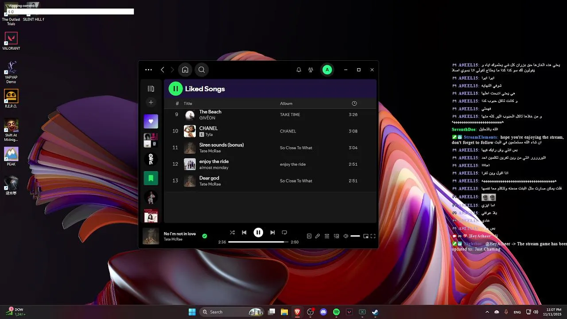Open PEAK desktop shortcut
The height and width of the screenshot is (319, 567).
pos(11,156)
